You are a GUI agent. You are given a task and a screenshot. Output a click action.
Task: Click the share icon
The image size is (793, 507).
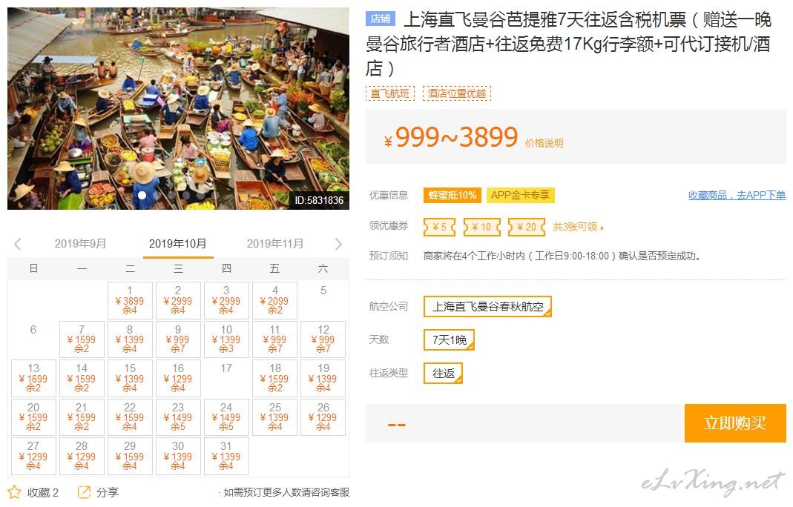[x=83, y=492]
